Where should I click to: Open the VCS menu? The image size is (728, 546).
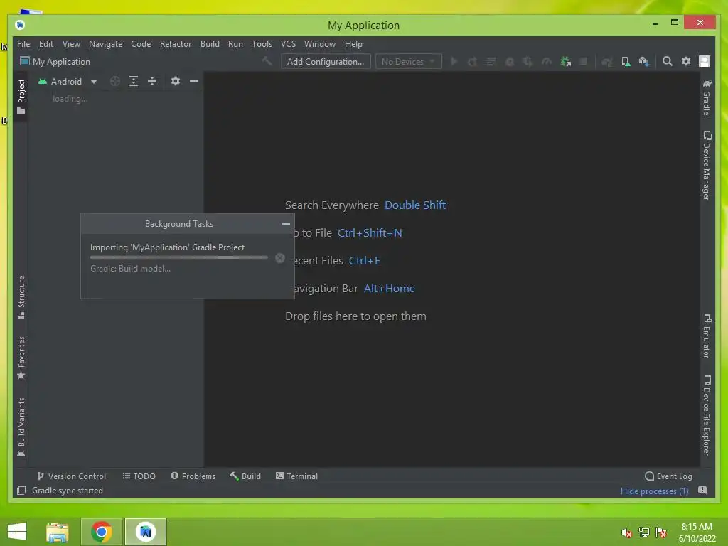coord(289,44)
